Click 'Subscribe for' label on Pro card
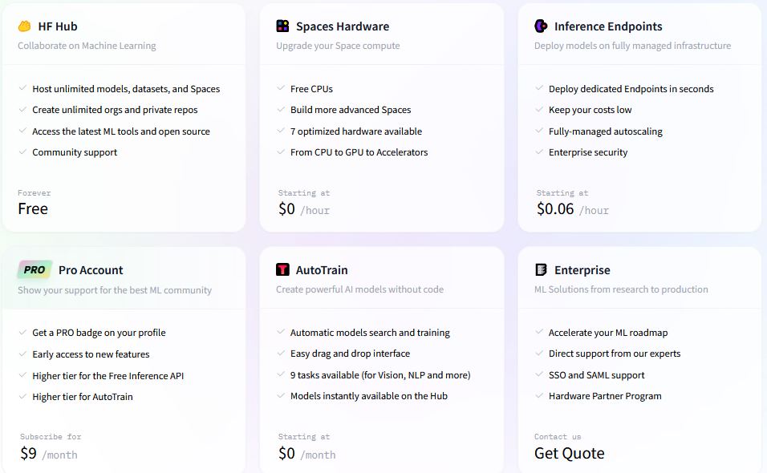The width and height of the screenshot is (767, 473). (51, 437)
